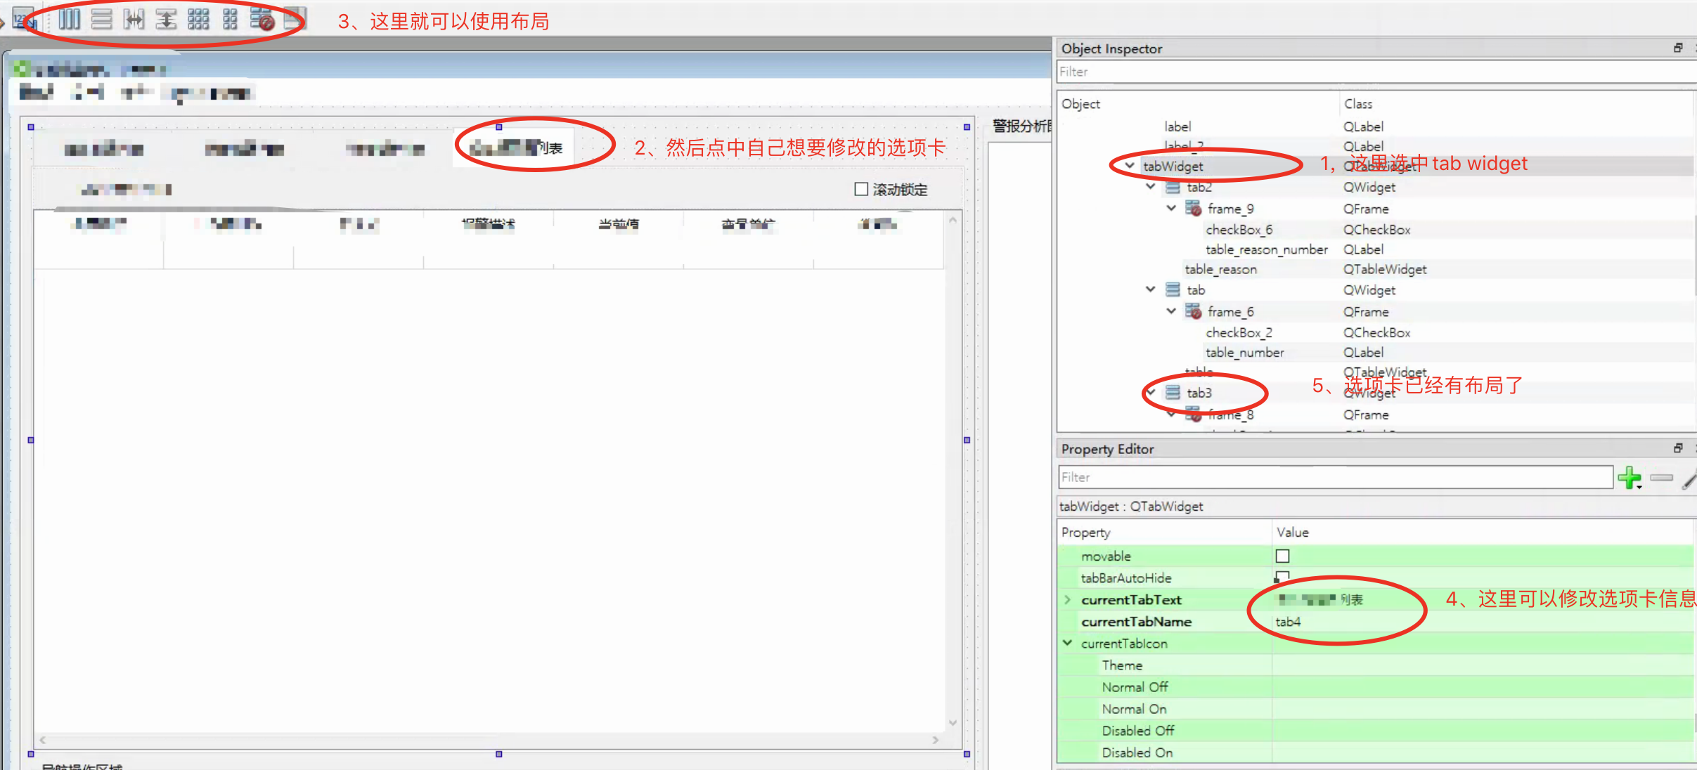Apply vertical splitter layout icon
The height and width of the screenshot is (770, 1697).
166,19
